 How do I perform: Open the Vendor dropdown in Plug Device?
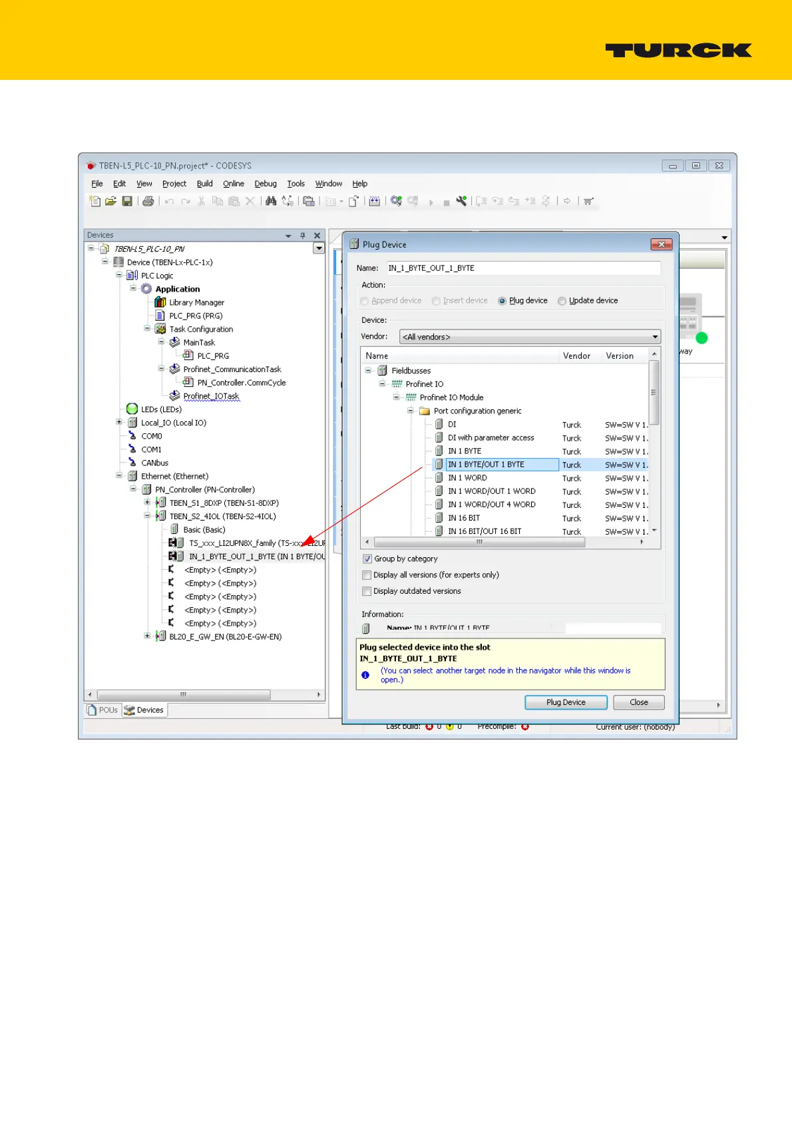(530, 337)
